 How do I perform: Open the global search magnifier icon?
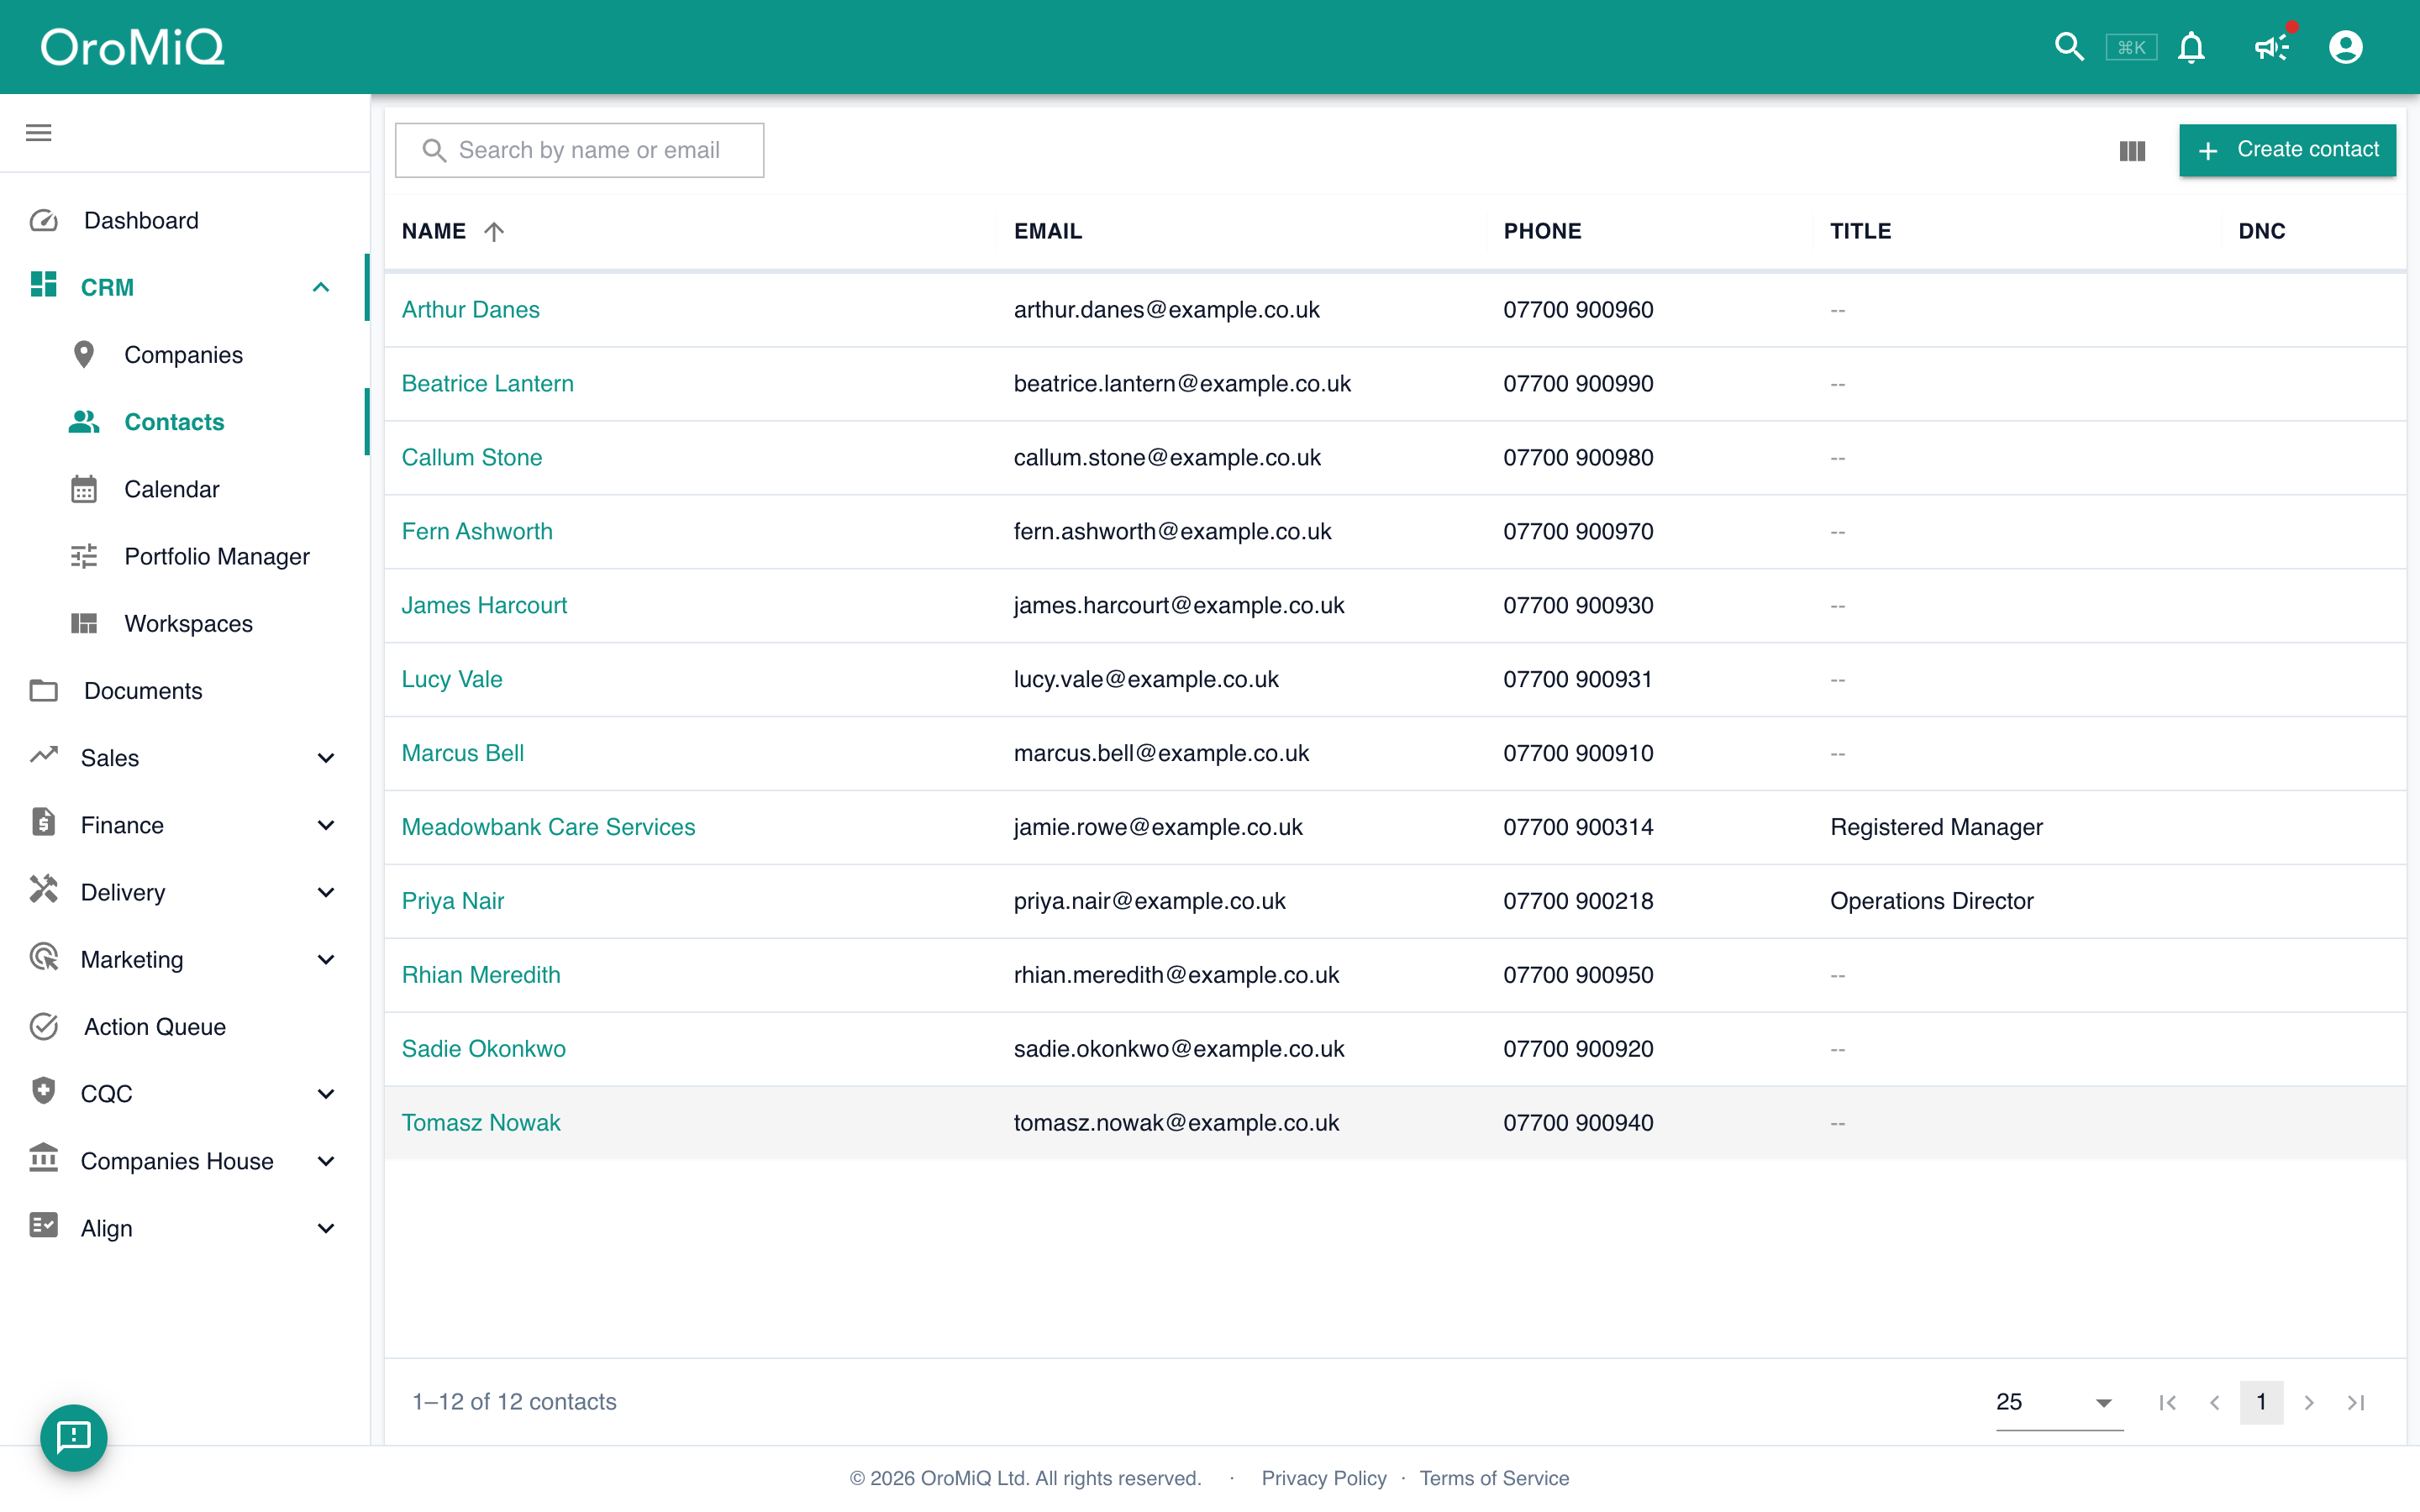tap(2069, 47)
